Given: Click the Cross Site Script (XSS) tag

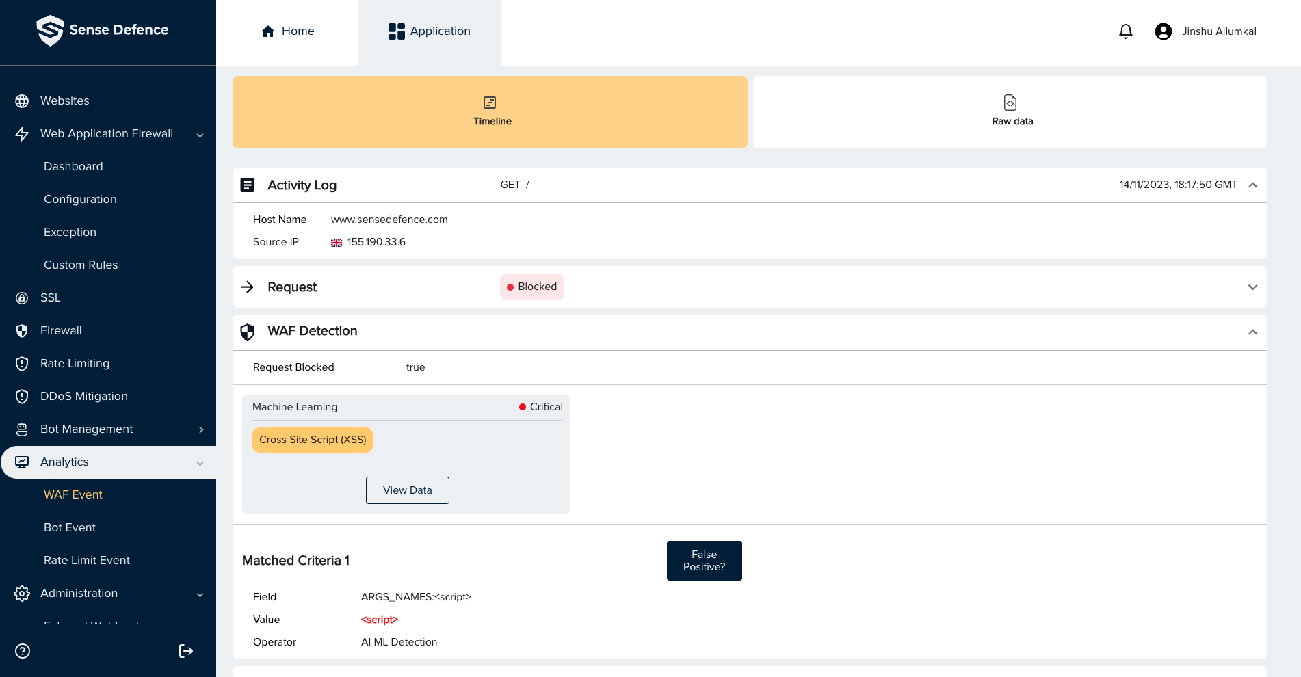Looking at the screenshot, I should point(312,440).
